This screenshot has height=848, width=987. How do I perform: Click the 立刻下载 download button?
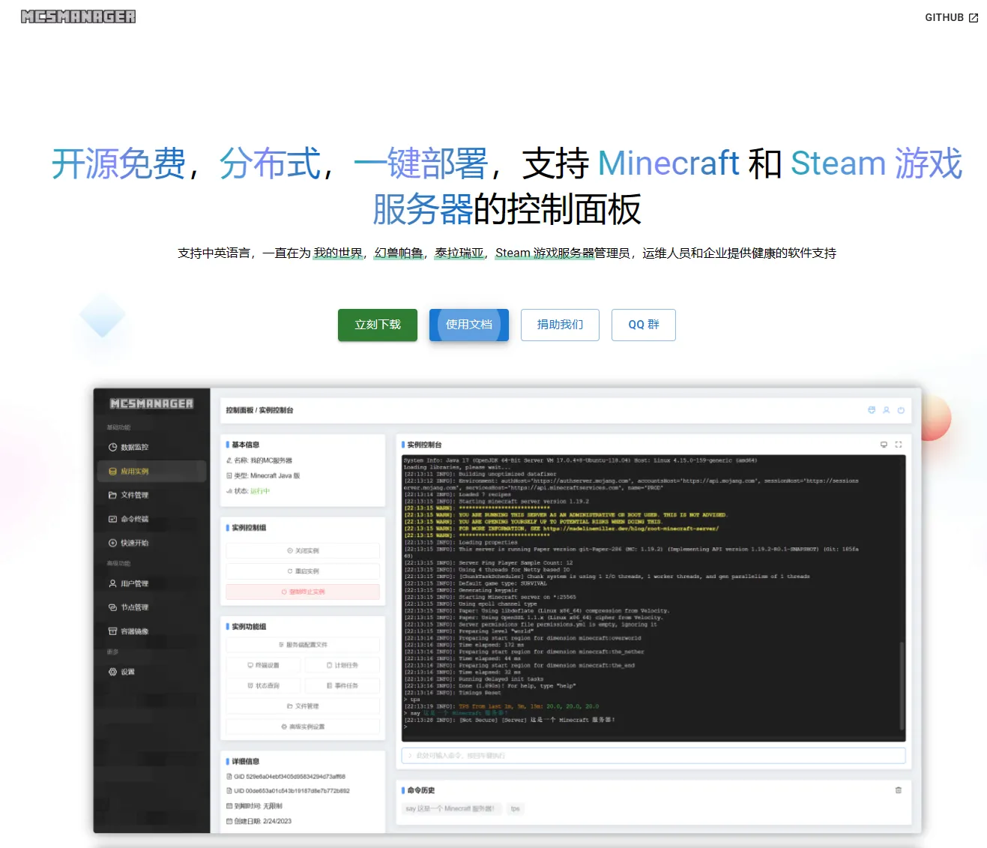(378, 325)
